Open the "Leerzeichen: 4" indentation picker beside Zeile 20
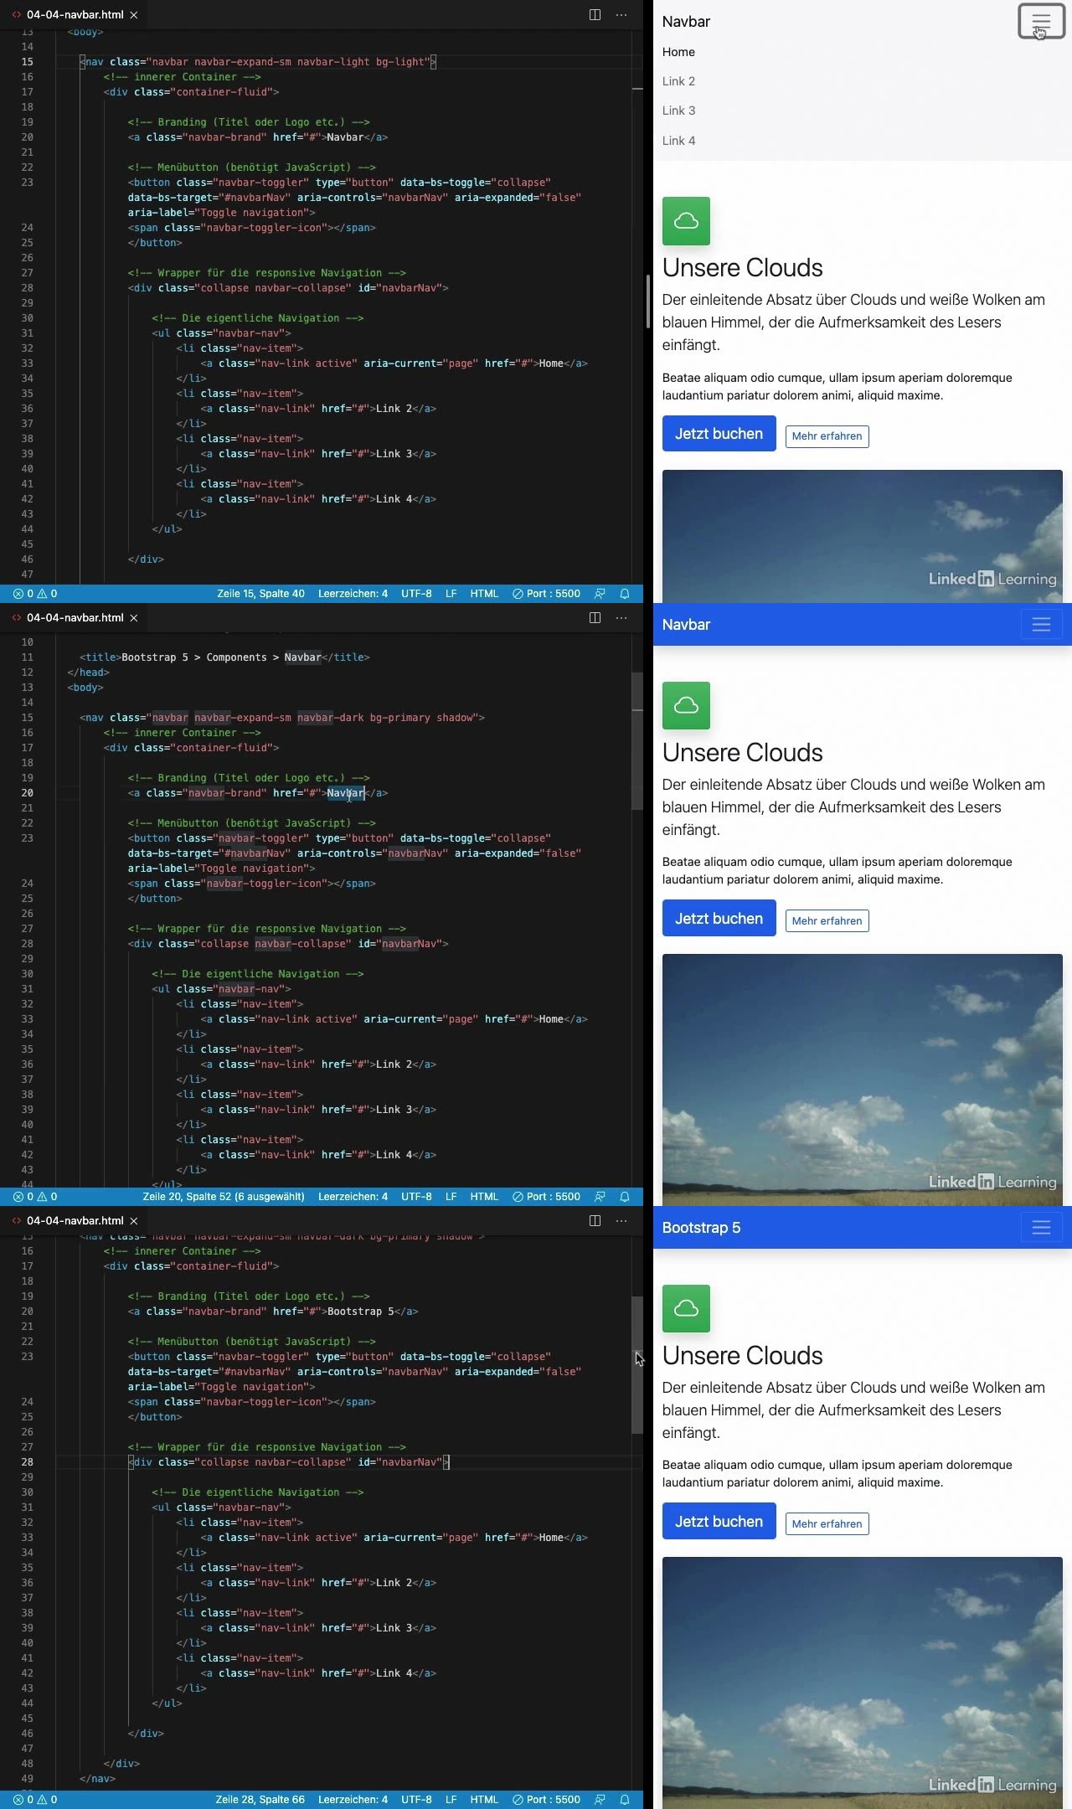This screenshot has height=1809, width=1072. point(353,1197)
